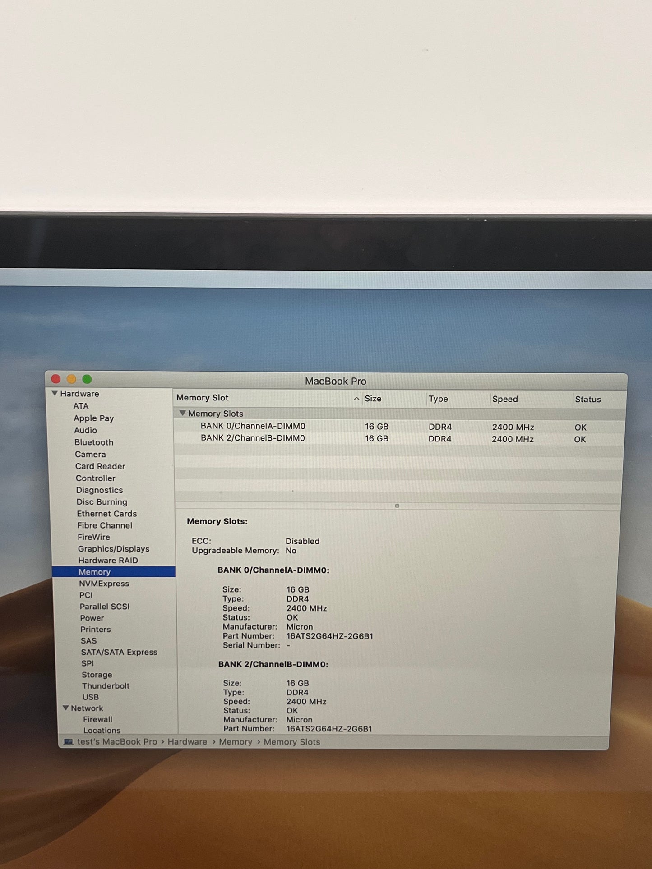Select Hardware RAID in the sidebar
The height and width of the screenshot is (869, 652).
(108, 561)
